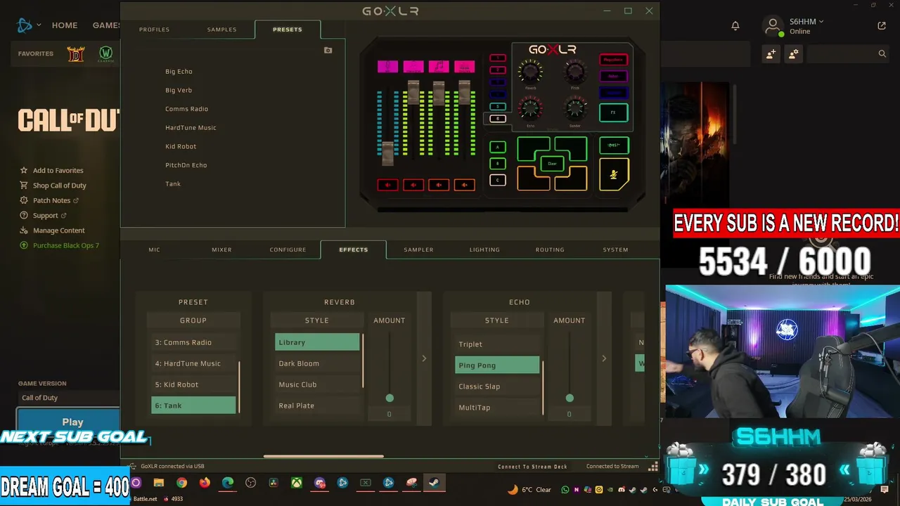Open Battle.net notifications bell
The height and width of the screenshot is (506, 900).
(x=735, y=26)
